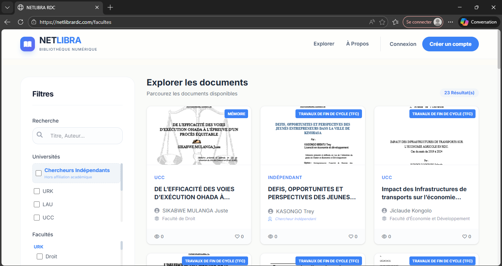This screenshot has width=502, height=266.
Task: Open browser settings and more (three dots)
Action: 451,22
